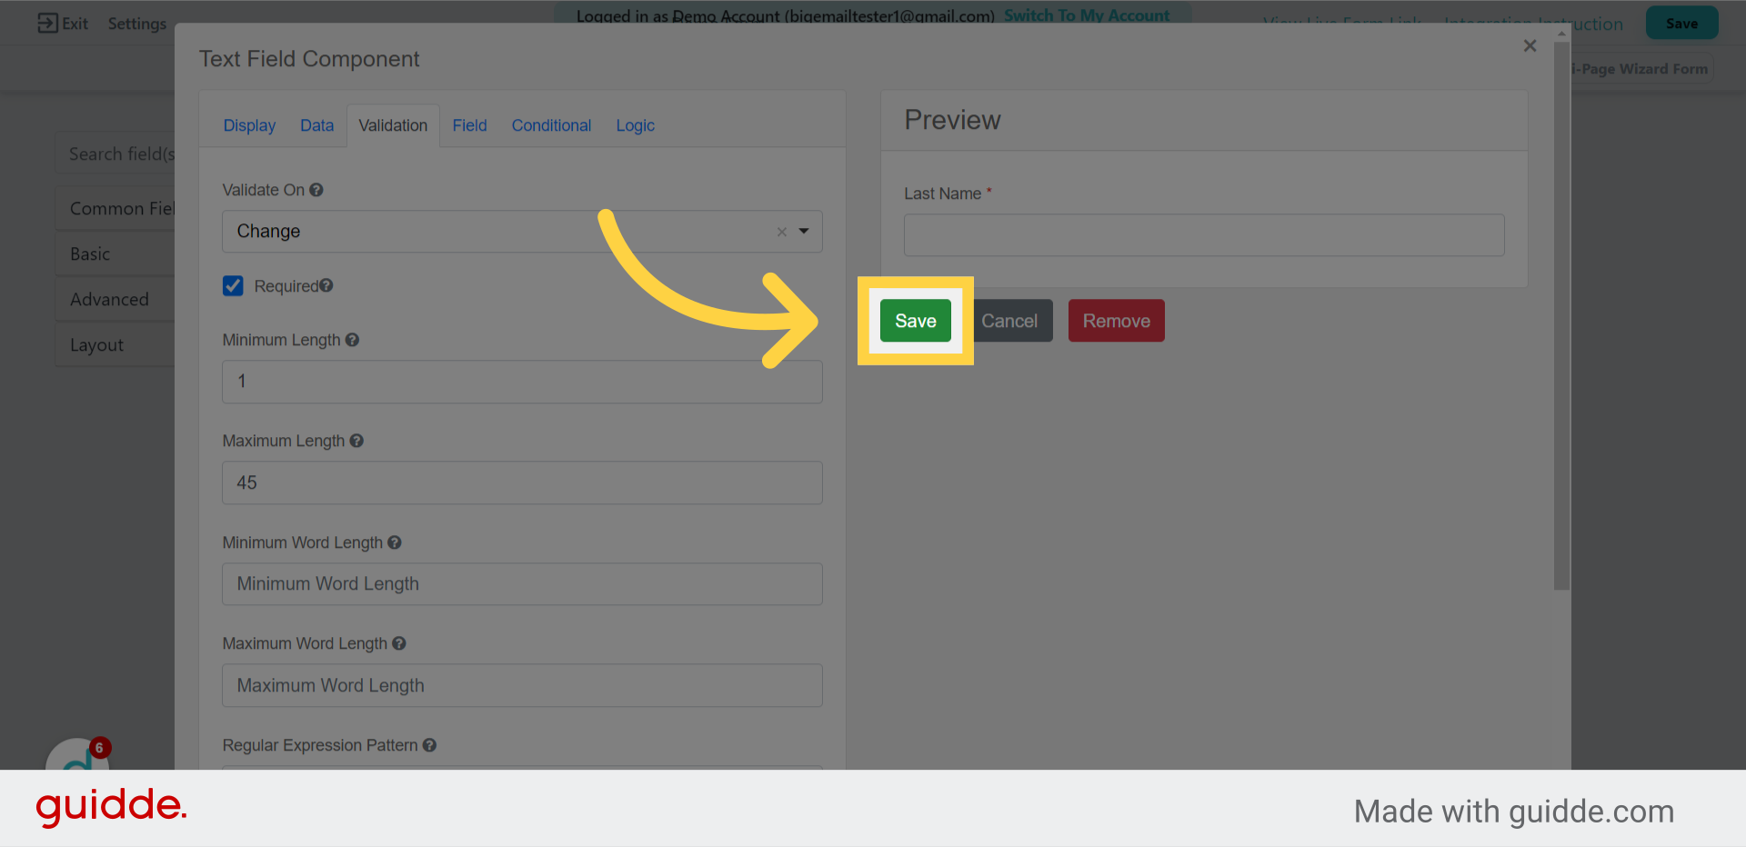The width and height of the screenshot is (1746, 847).
Task: Click the red Remove button
Action: (1116, 321)
